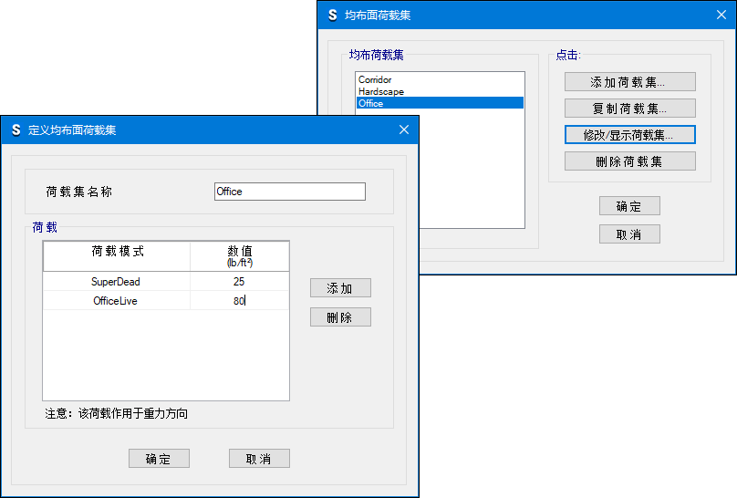Click the 添加荷载集... button

coord(629,82)
